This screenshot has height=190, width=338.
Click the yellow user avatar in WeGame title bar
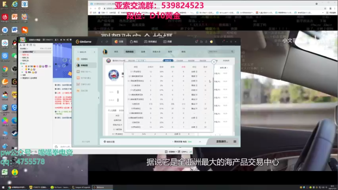coord(211,41)
